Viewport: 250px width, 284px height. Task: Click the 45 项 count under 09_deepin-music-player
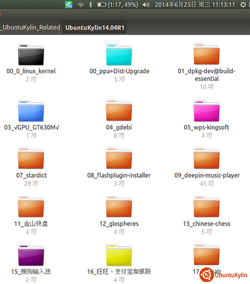point(207,183)
